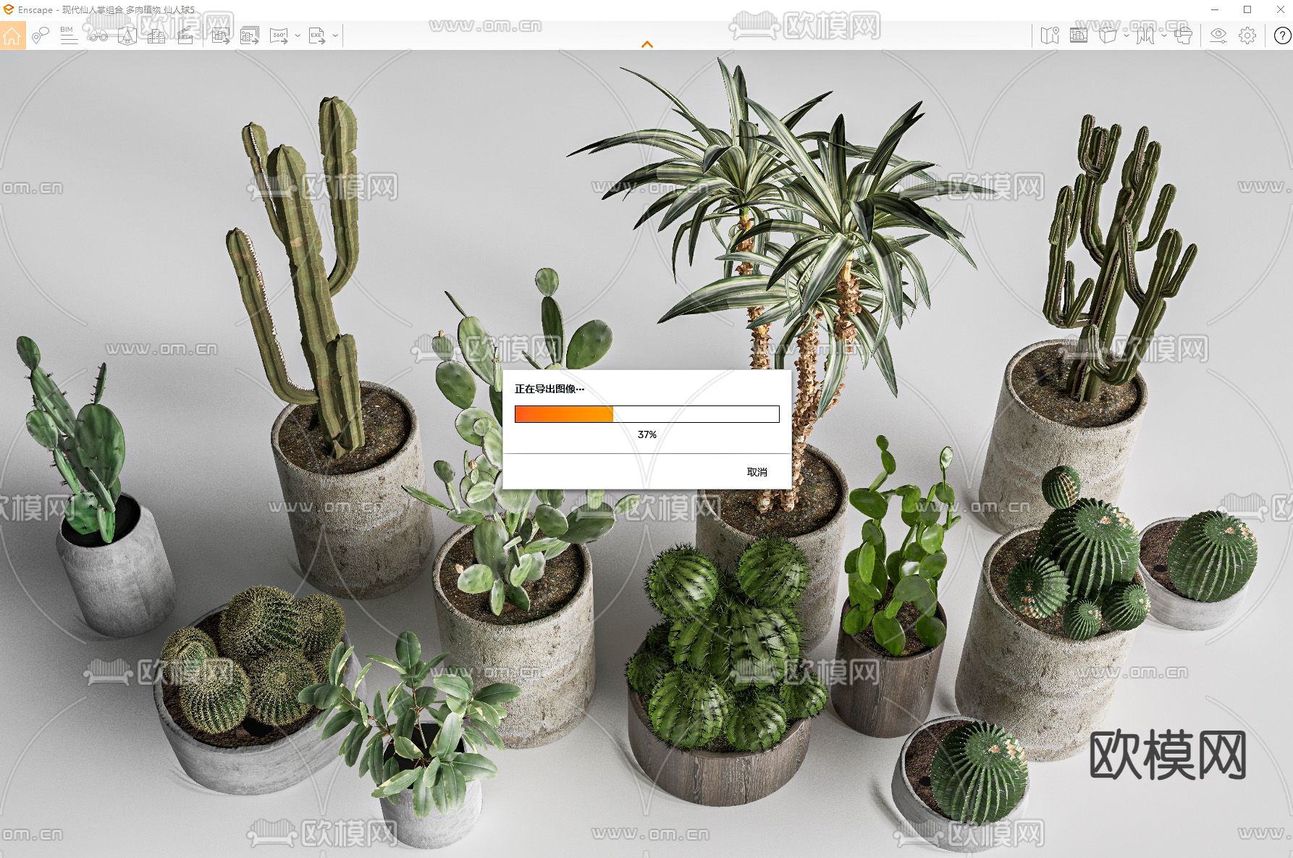The height and width of the screenshot is (858, 1293).
Task: Toggle the minimap (map with pin icon)
Action: coord(1050,35)
